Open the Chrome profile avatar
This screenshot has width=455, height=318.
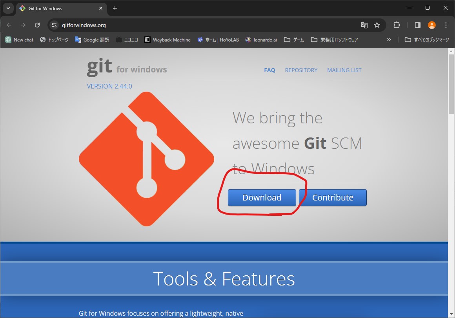[432, 25]
